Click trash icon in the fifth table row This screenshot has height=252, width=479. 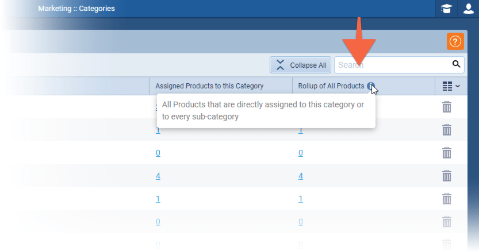click(447, 199)
